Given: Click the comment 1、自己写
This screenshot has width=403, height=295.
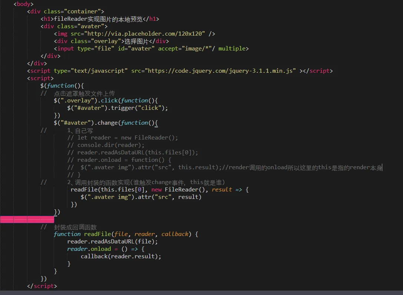Looking at the screenshot, I should pos(80,130).
